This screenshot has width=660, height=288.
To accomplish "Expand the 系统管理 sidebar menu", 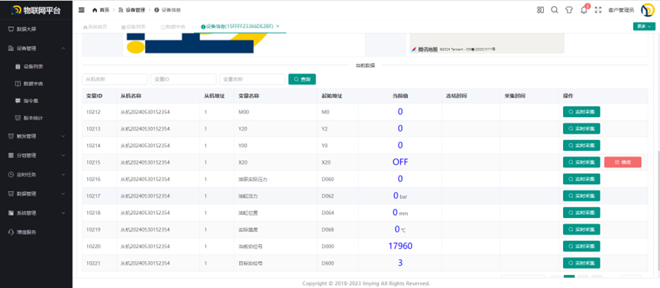I will click(36, 213).
